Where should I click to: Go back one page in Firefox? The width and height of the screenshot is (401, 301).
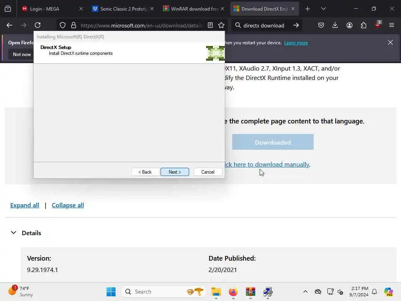tap(9, 25)
